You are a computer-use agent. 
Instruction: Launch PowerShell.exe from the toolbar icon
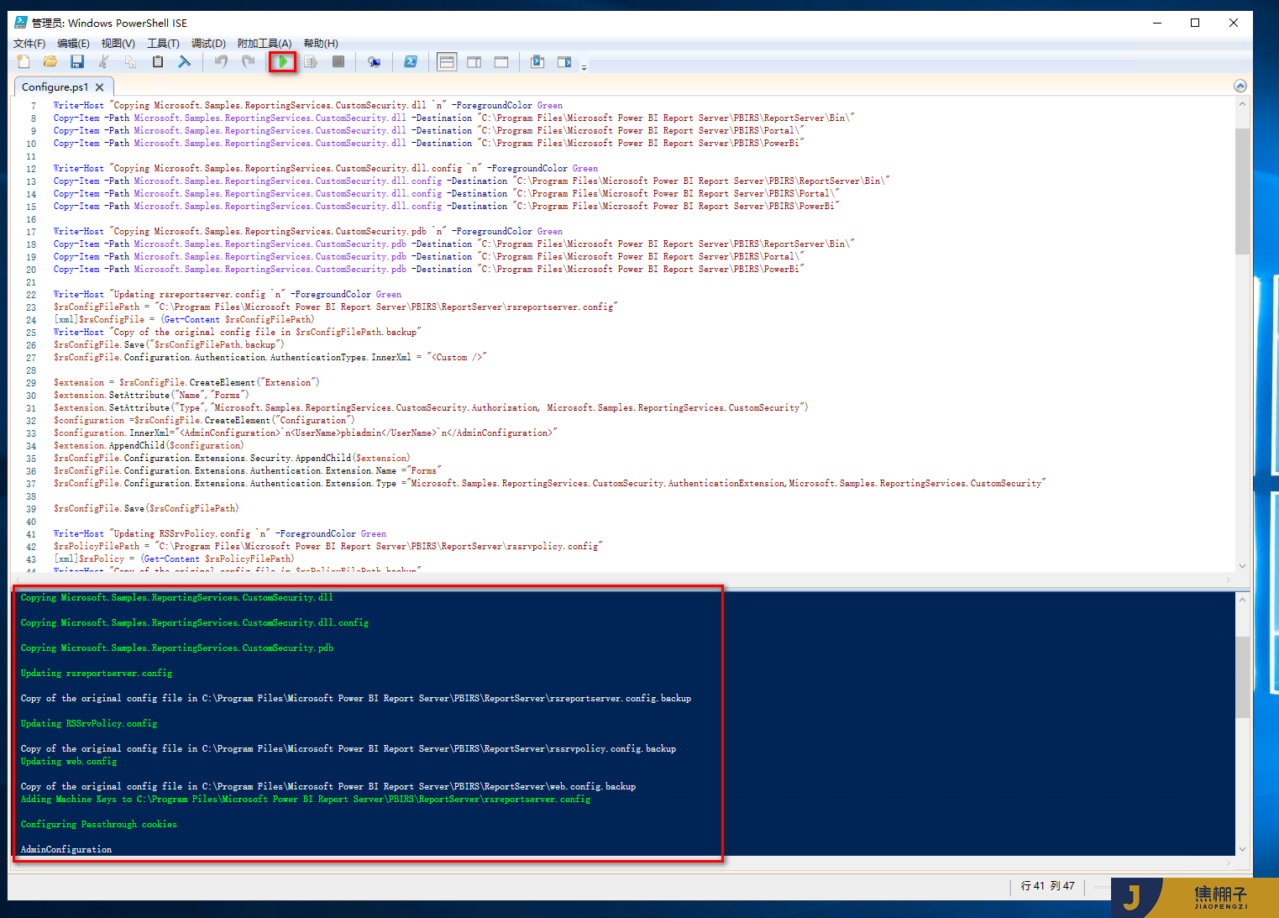[411, 61]
